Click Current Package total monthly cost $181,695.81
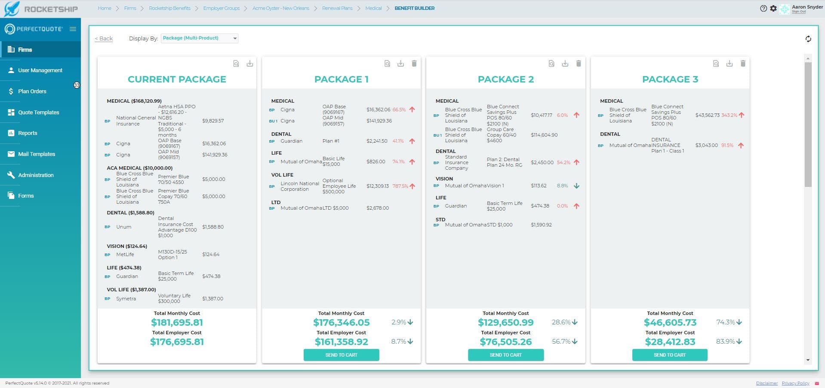Image resolution: width=825 pixels, height=388 pixels. tap(177, 323)
